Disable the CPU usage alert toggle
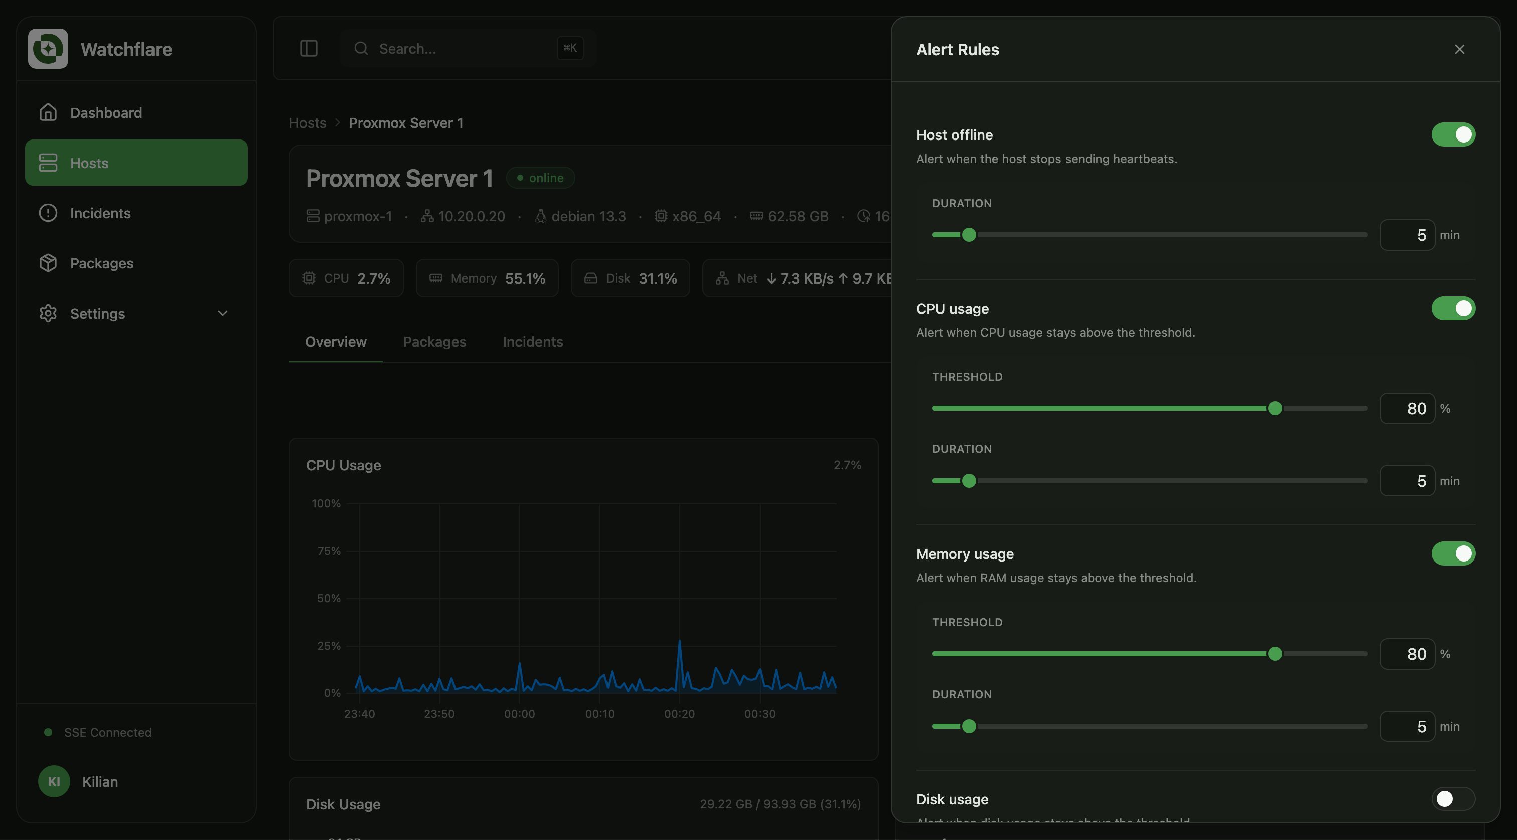This screenshot has width=1517, height=840. [1453, 308]
